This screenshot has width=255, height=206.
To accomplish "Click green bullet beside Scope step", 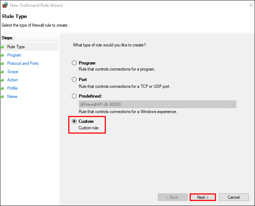I will 3,72.
